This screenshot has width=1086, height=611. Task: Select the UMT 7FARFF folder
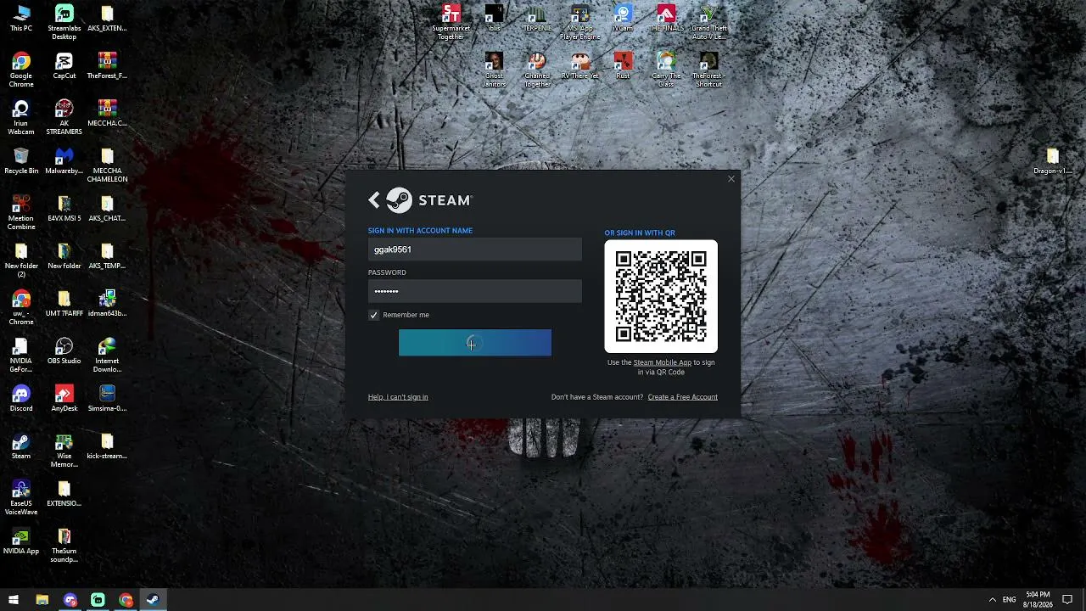pyautogui.click(x=64, y=304)
